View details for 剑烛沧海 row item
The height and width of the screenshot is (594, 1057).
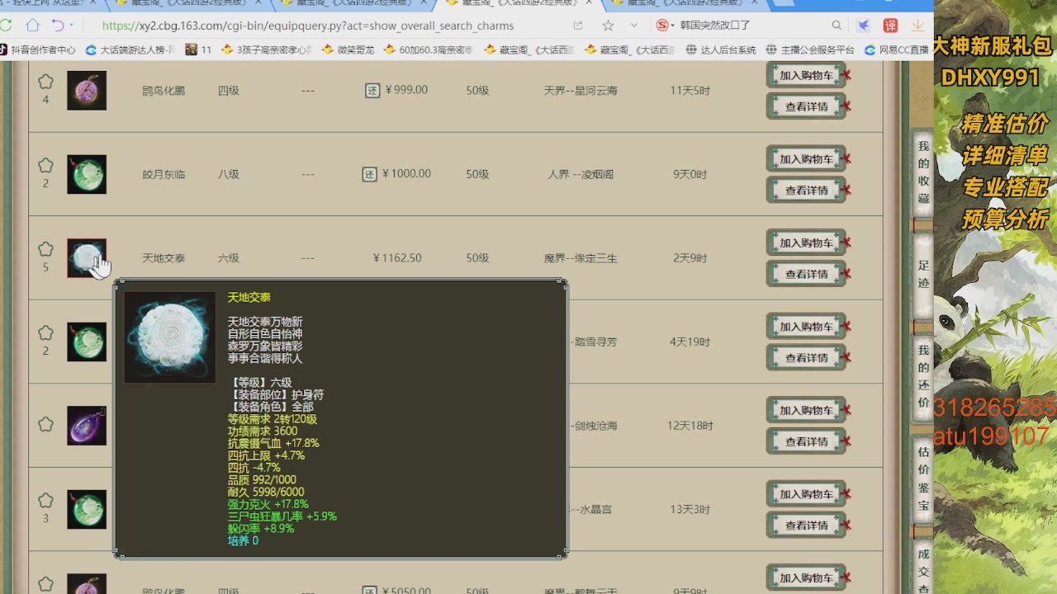(807, 442)
